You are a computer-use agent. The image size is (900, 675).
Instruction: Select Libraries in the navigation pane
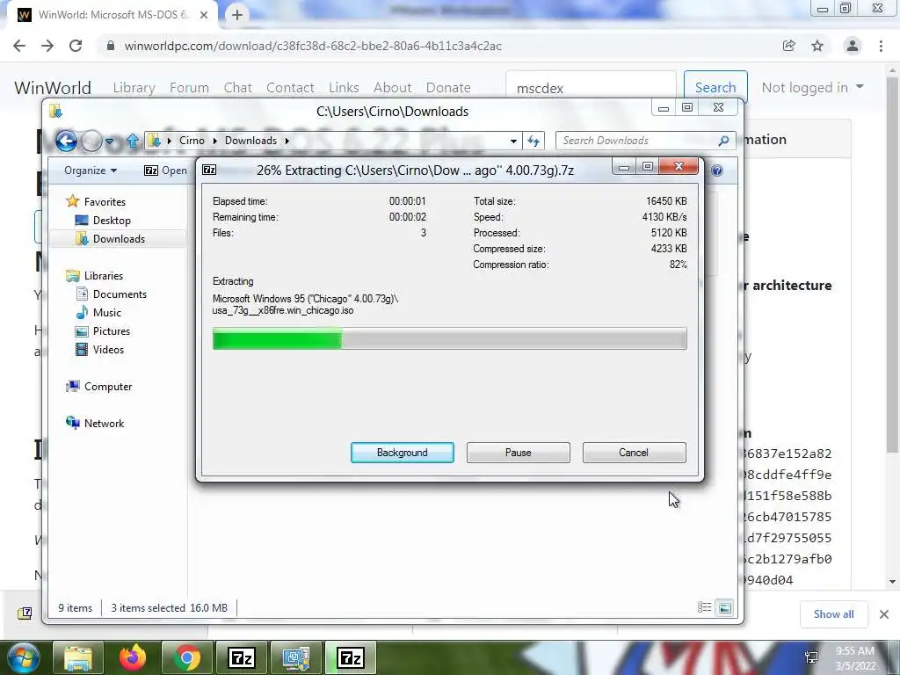click(104, 275)
